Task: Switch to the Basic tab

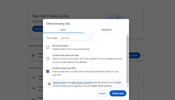Action: tap(63, 30)
